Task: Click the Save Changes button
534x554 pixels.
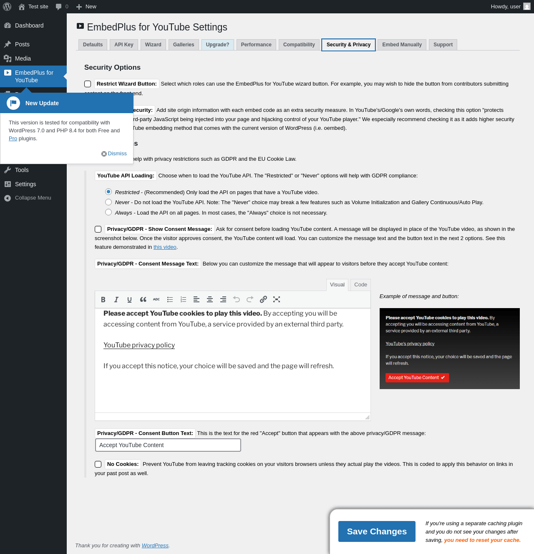Action: point(377,531)
